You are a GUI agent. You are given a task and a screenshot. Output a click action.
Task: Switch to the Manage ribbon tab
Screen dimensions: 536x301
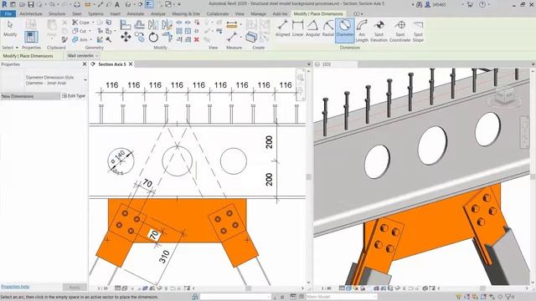(258, 13)
